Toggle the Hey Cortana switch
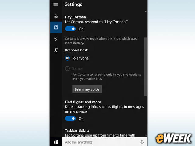The height and width of the screenshot is (146, 195). pos(70,29)
